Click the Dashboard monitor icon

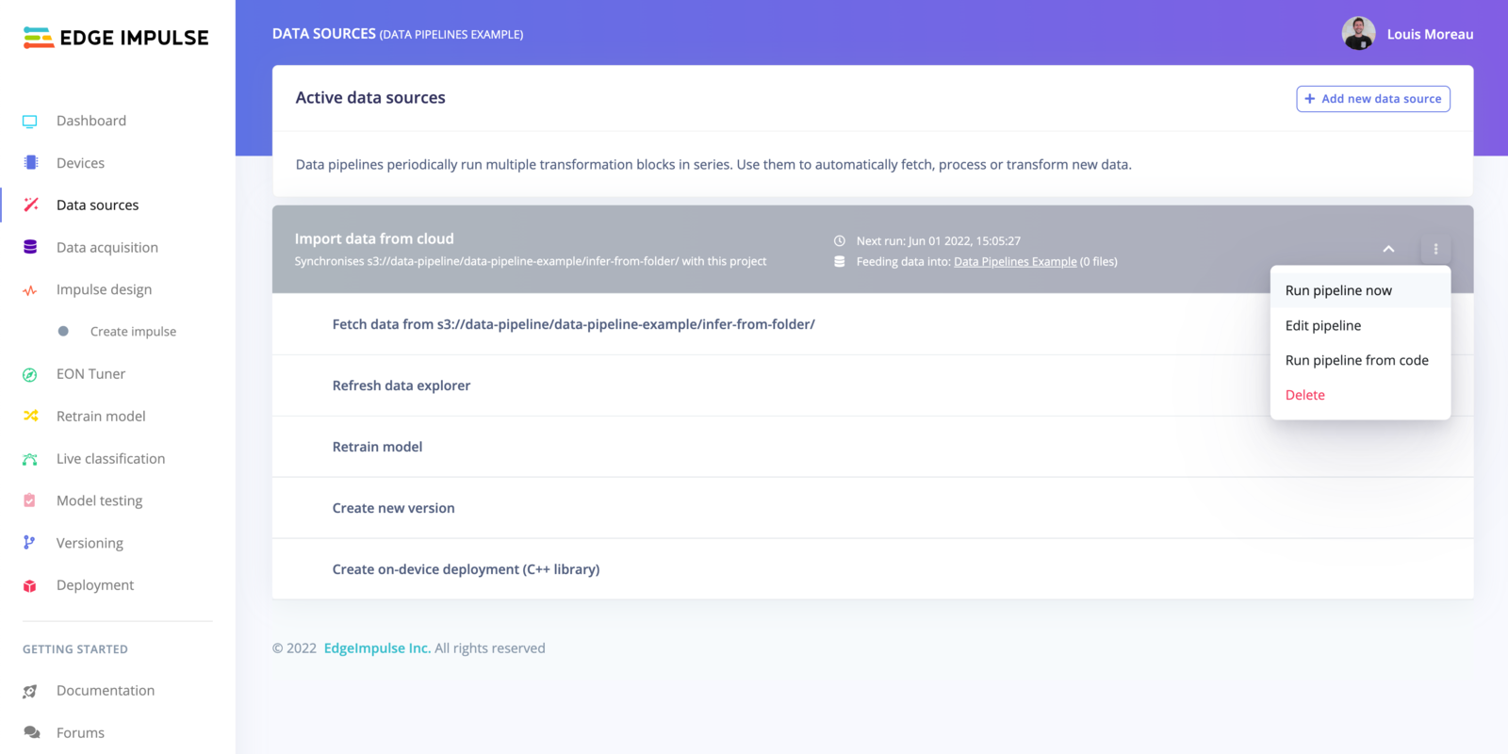click(30, 122)
